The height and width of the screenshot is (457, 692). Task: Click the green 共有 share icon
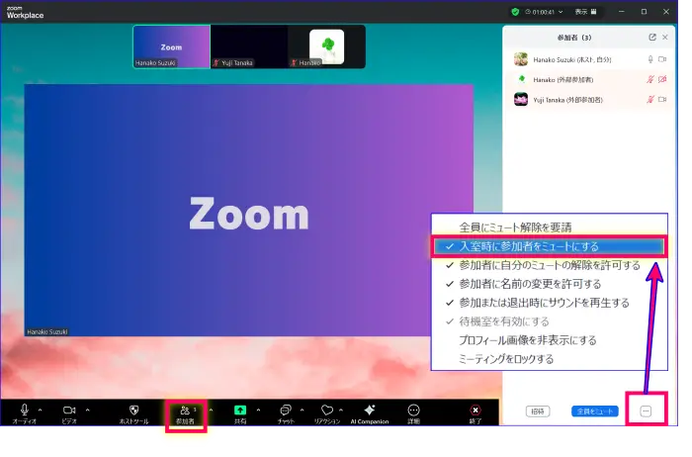[240, 410]
